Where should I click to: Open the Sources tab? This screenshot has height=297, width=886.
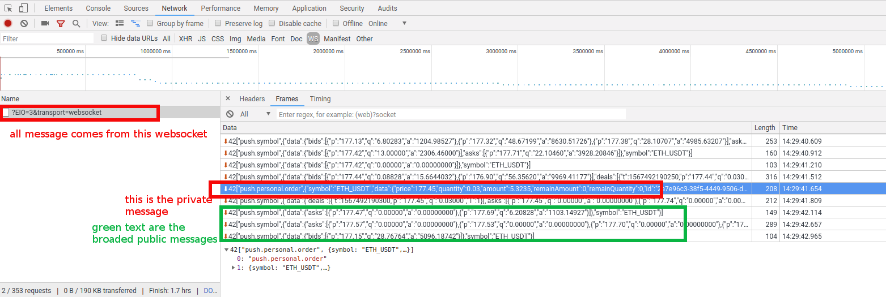(136, 8)
